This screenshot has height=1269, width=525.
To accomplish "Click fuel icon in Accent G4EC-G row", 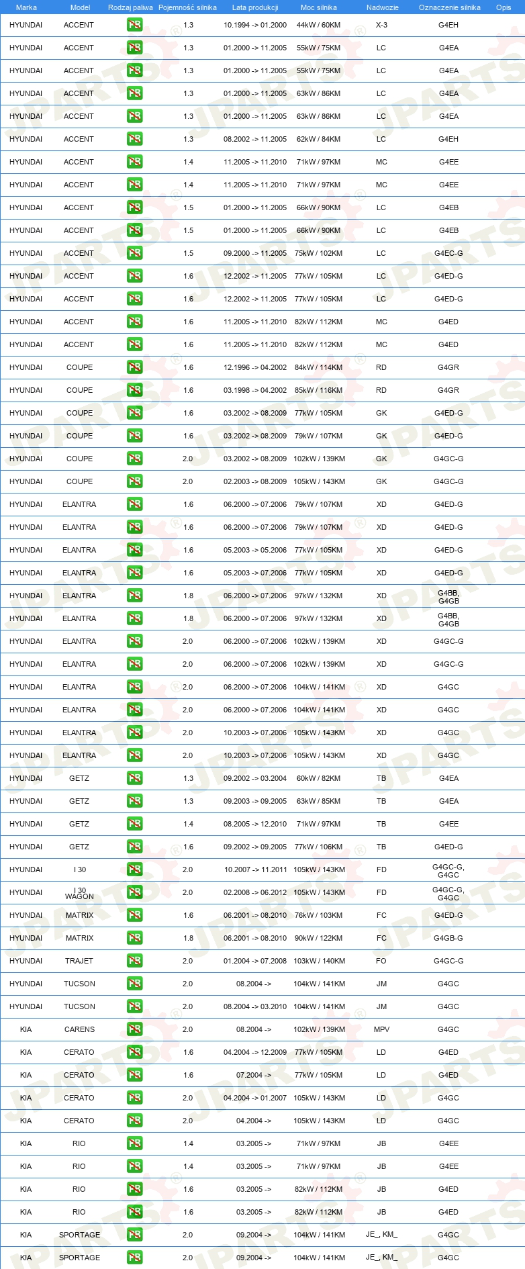I will pyautogui.click(x=134, y=253).
